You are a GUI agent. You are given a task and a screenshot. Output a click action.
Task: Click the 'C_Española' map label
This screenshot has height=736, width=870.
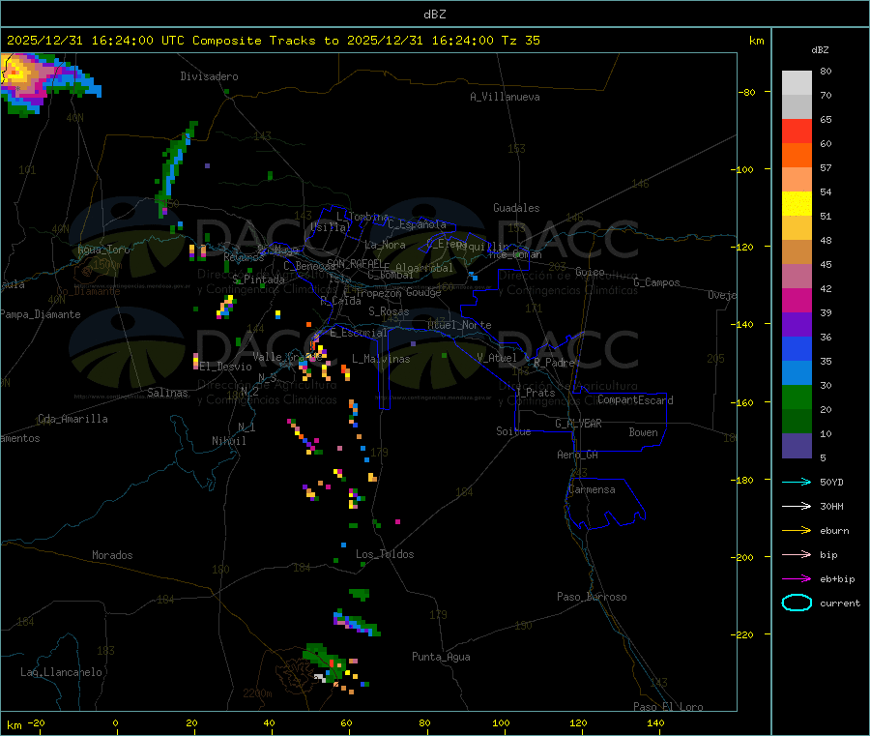pyautogui.click(x=418, y=224)
